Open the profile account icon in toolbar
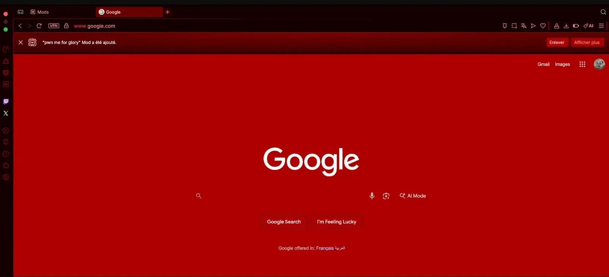The height and width of the screenshot is (277, 609). 556,26
